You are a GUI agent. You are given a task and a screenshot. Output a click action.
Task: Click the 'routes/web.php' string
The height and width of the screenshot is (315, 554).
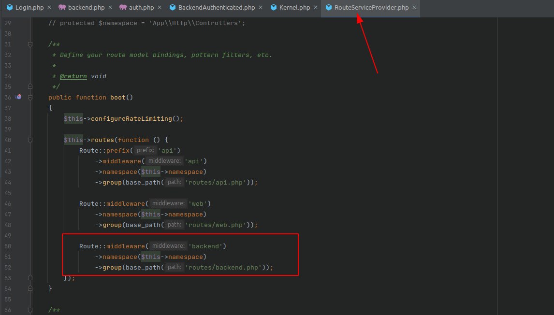tap(216, 225)
